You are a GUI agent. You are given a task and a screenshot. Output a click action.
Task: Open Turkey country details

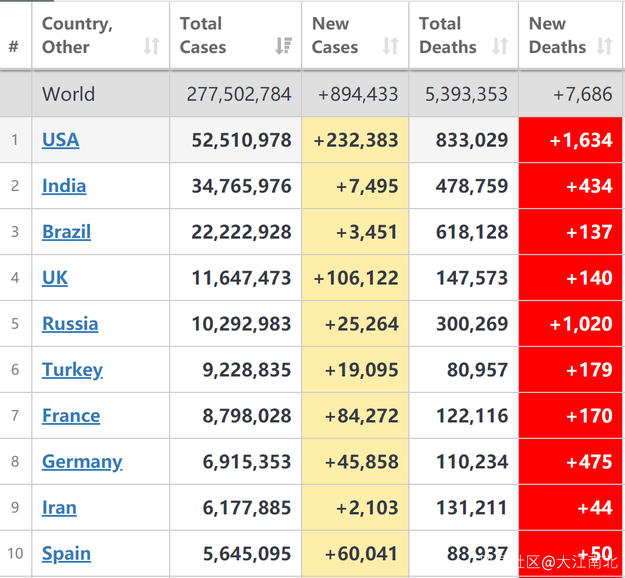tap(72, 369)
